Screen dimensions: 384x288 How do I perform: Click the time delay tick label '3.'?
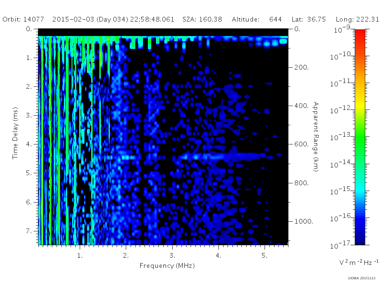[x=29, y=115]
